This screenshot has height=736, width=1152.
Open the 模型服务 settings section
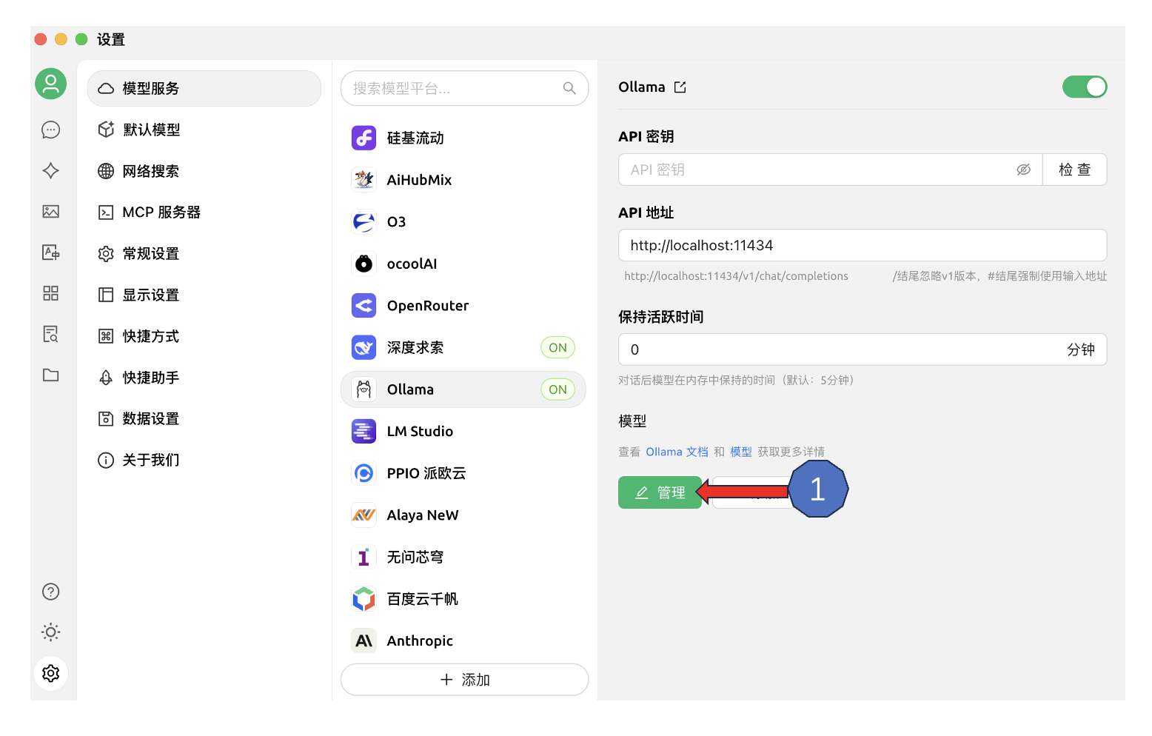204,88
